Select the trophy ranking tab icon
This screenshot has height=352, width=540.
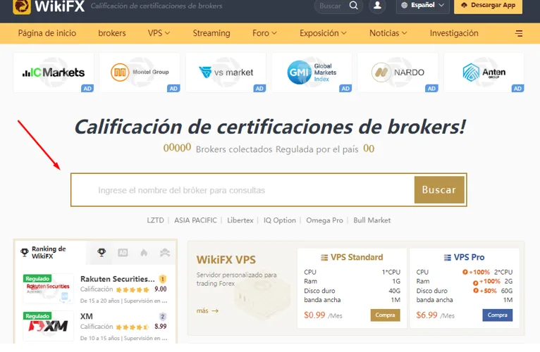tap(102, 253)
